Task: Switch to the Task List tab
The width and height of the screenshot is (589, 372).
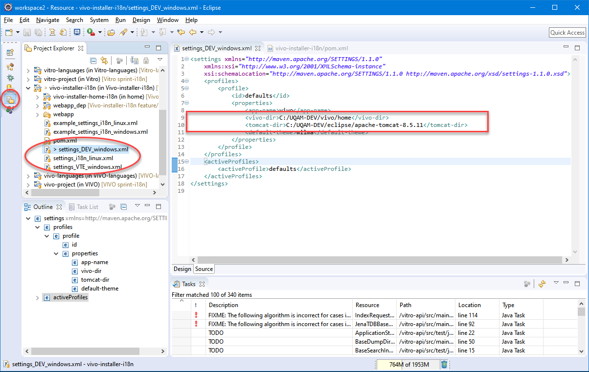Action: click(84, 207)
